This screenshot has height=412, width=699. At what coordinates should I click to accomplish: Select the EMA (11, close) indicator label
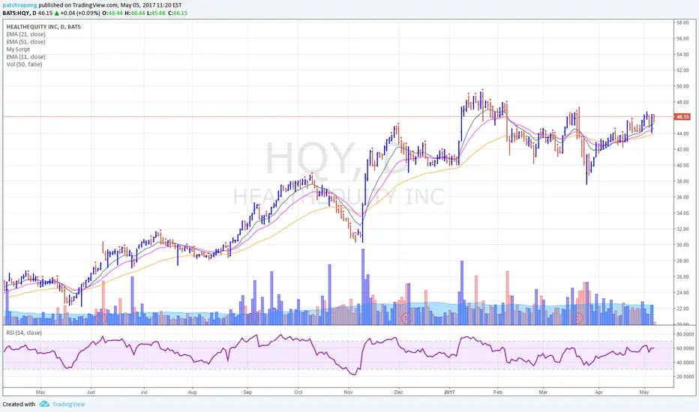25,57
